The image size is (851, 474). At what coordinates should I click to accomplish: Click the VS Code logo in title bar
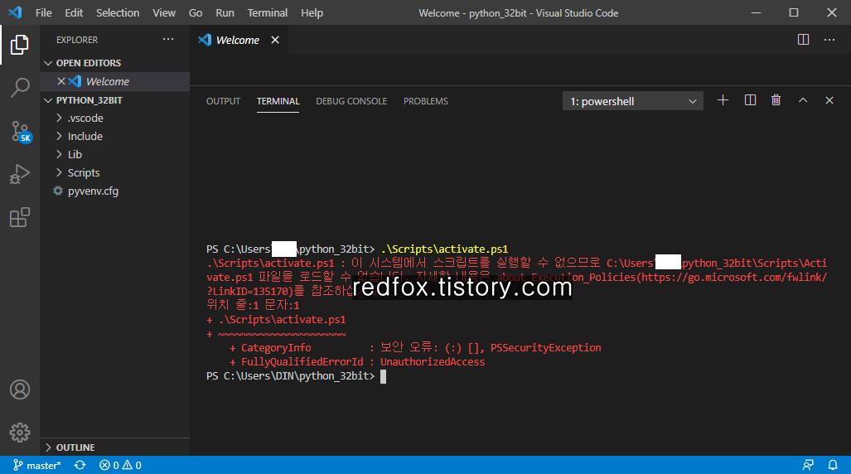pyautogui.click(x=15, y=12)
